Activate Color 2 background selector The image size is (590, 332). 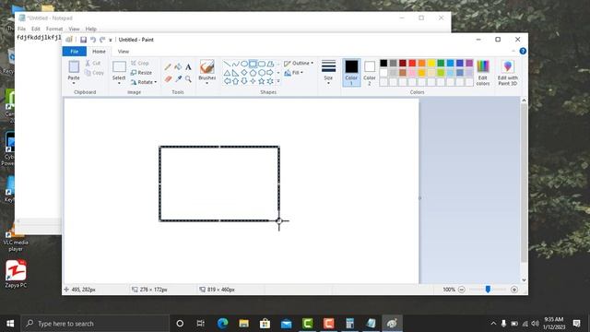click(370, 72)
